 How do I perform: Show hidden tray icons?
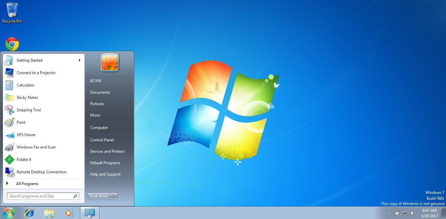coord(390,213)
